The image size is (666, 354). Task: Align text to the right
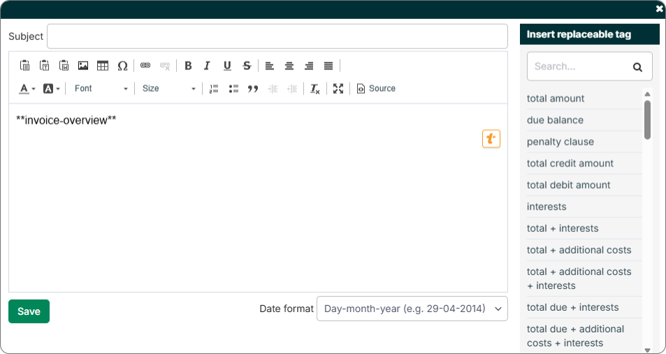309,66
